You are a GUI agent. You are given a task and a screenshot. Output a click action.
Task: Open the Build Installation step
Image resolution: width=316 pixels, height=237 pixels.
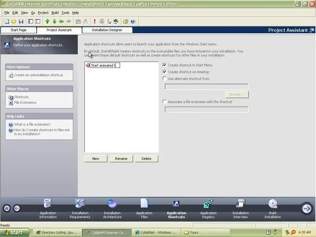[x=273, y=209]
